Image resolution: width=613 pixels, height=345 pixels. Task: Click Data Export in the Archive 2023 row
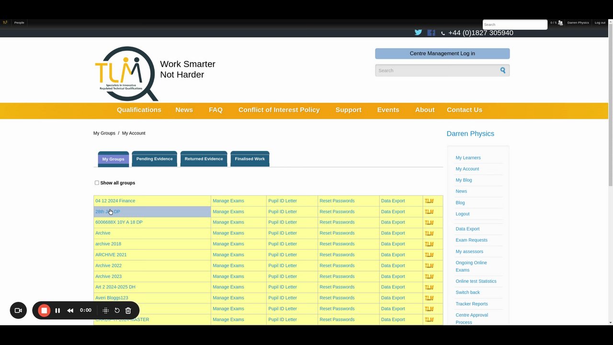click(393, 276)
